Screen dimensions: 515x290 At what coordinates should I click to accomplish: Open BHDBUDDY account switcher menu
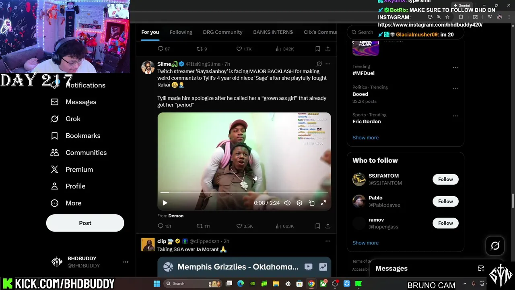coord(126,262)
